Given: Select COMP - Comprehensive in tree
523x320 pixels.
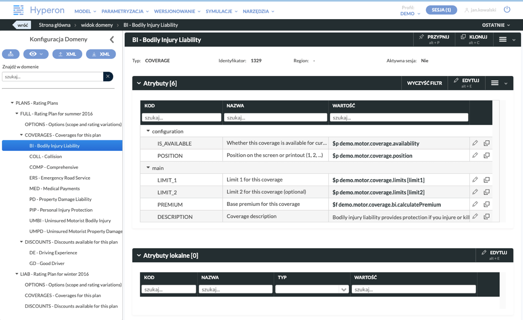Looking at the screenshot, I should pyautogui.click(x=54, y=167).
